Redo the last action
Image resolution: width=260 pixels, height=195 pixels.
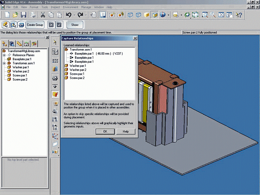pos(80,15)
